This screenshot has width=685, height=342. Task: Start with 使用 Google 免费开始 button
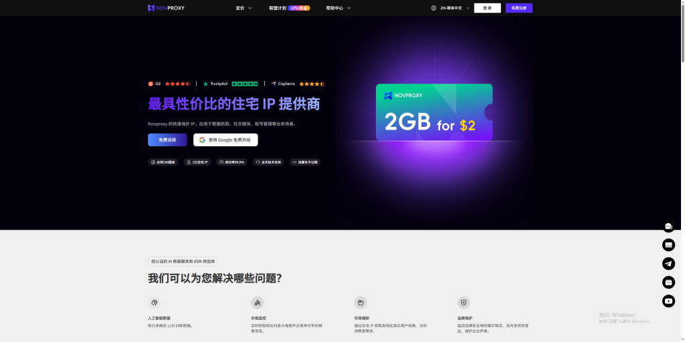click(225, 140)
